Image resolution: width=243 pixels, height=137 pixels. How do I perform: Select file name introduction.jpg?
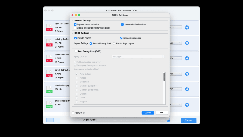[x=62, y=86]
